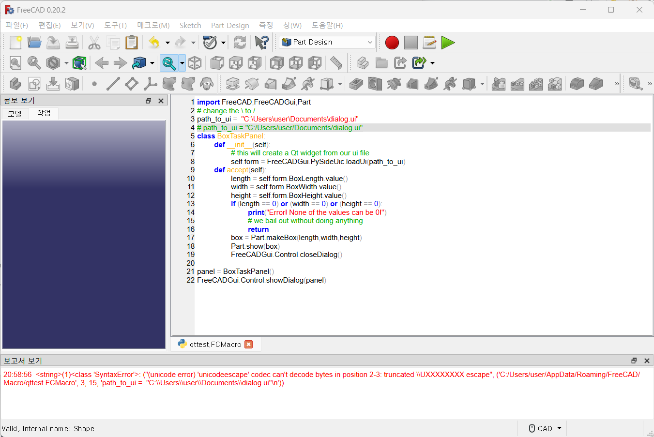
Task: Click the Save document icon
Action: [x=53, y=43]
